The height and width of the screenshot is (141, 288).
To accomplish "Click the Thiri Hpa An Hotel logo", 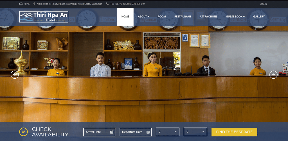I will (44, 17).
